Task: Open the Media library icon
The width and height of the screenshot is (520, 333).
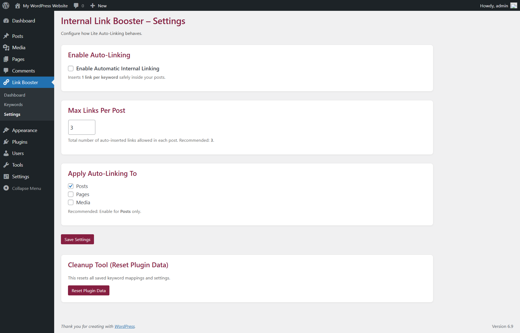Action: tap(6, 47)
